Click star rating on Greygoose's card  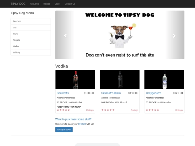[x=152, y=110]
